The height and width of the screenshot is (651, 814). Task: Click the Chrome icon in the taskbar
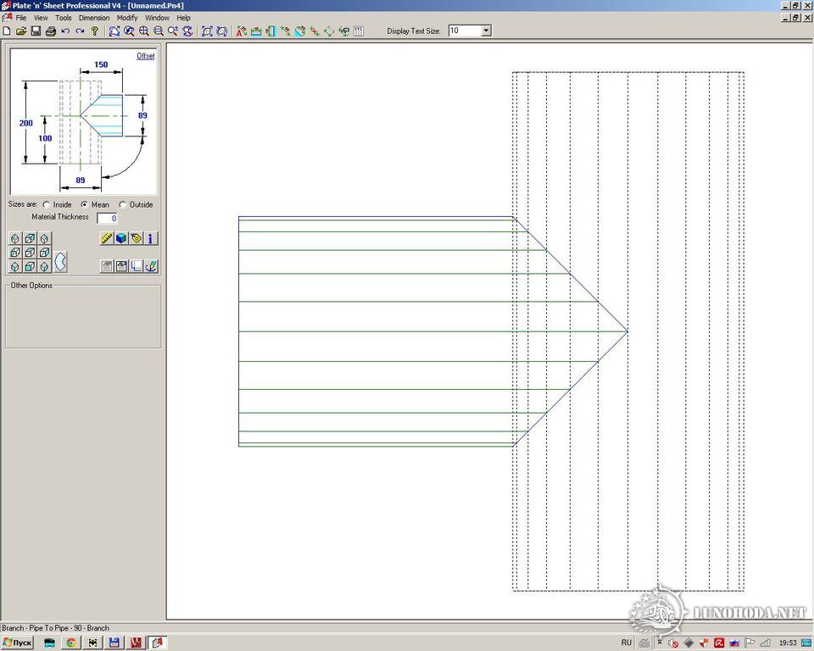[x=71, y=643]
